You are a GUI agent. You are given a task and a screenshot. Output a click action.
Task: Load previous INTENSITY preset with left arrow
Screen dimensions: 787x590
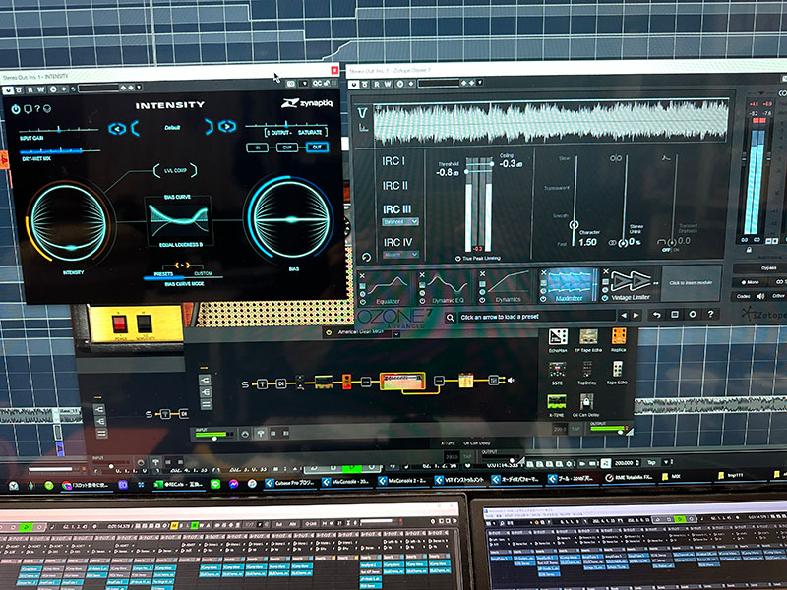pyautogui.click(x=117, y=129)
